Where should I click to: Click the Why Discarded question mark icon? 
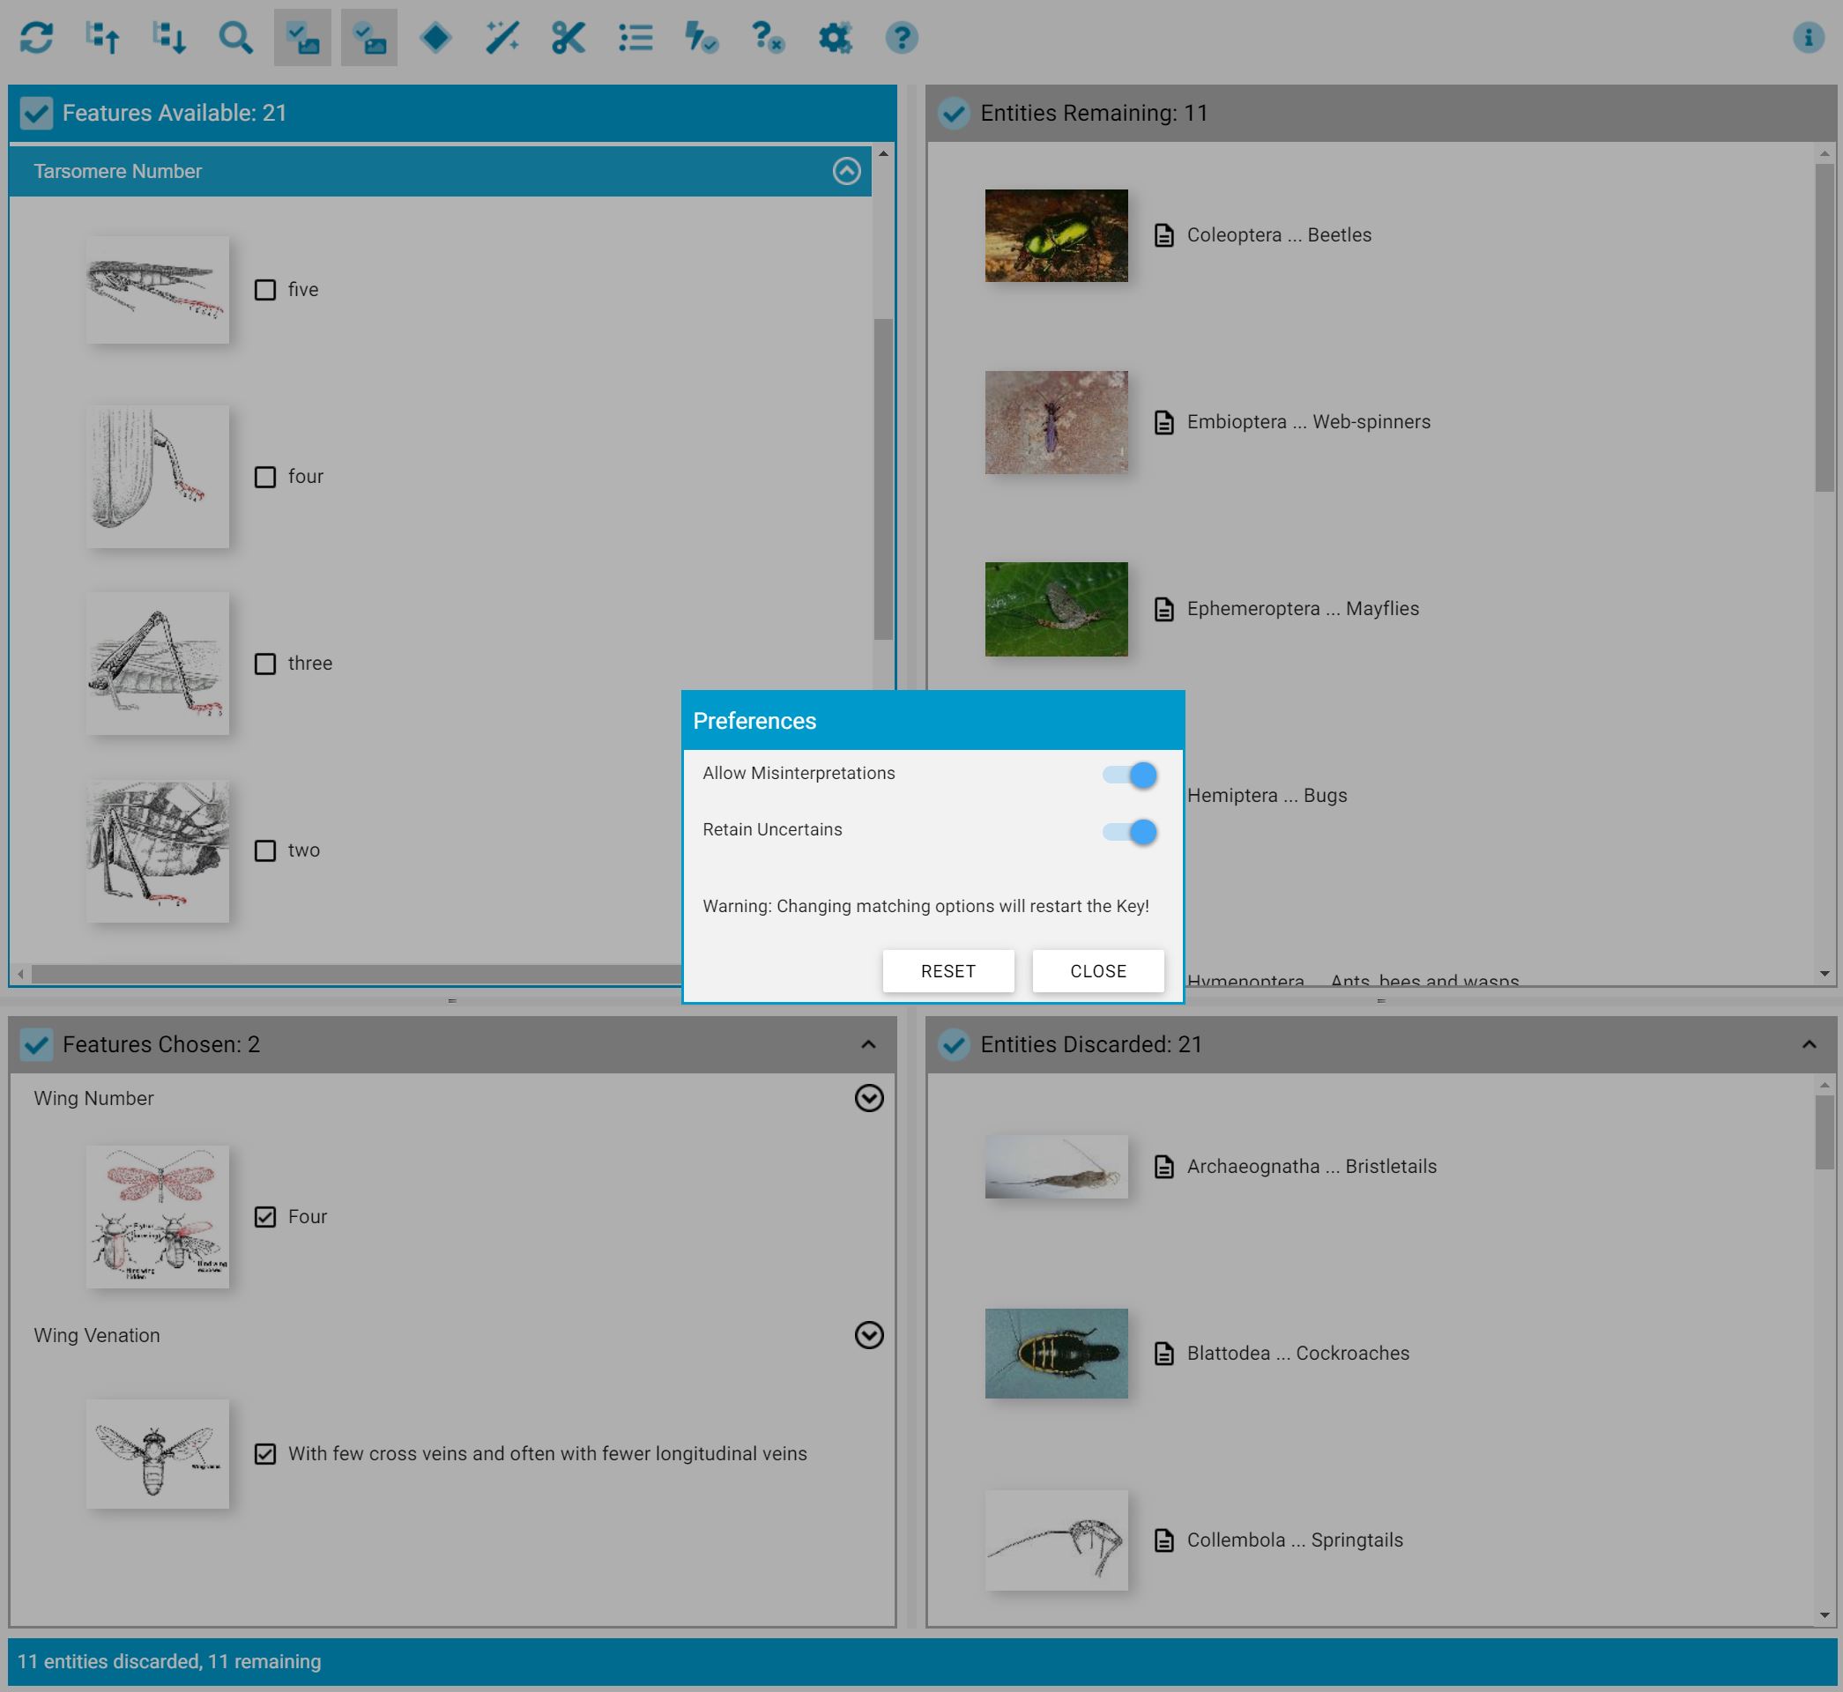click(x=767, y=38)
